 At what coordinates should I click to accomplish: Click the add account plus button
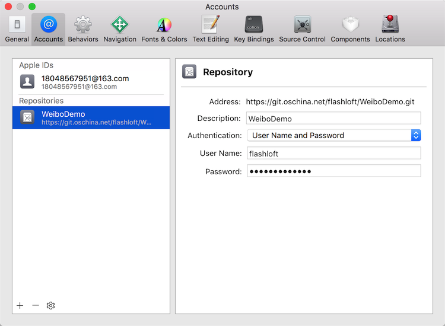click(20, 306)
